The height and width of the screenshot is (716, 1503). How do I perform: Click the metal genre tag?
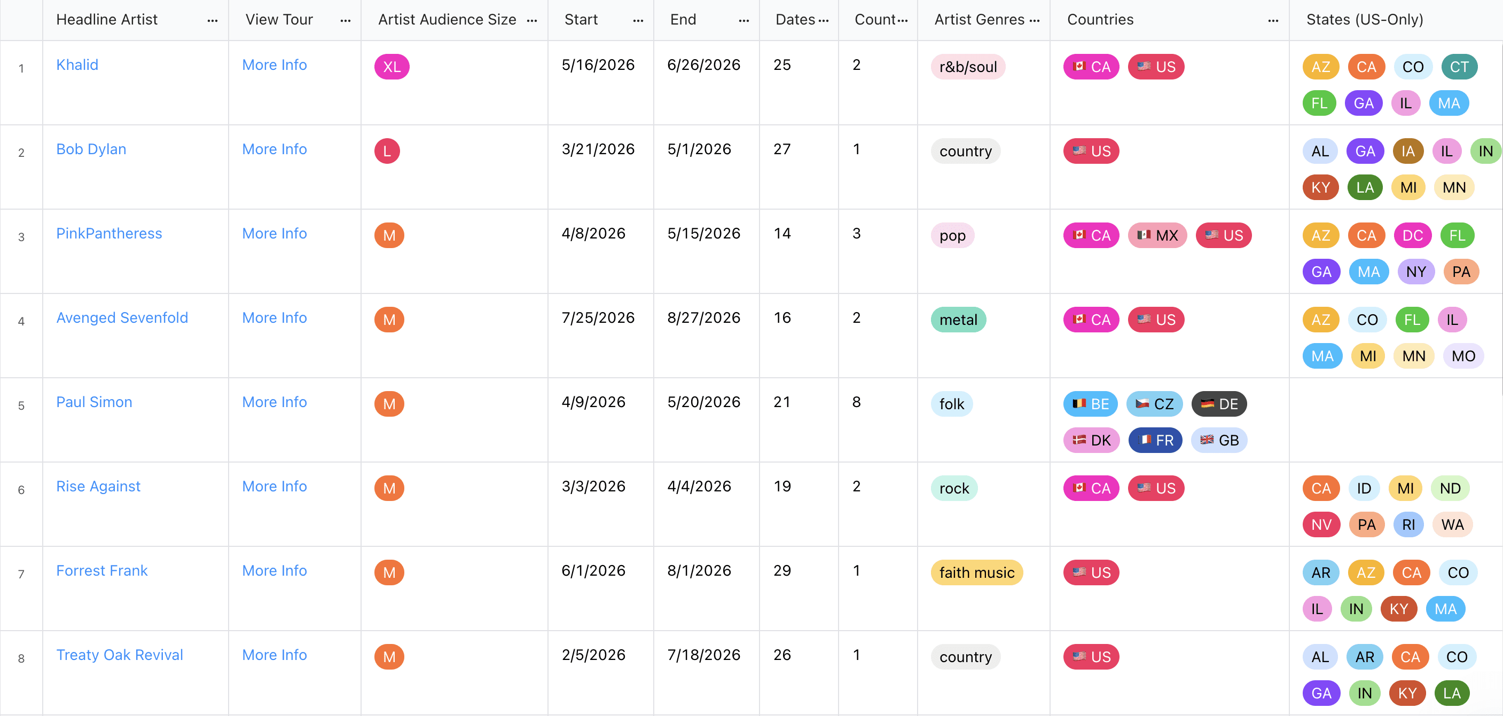click(x=958, y=320)
